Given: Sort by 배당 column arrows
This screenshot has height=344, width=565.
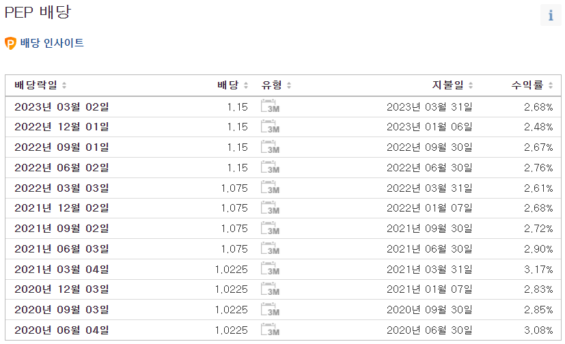Looking at the screenshot, I should [x=246, y=85].
